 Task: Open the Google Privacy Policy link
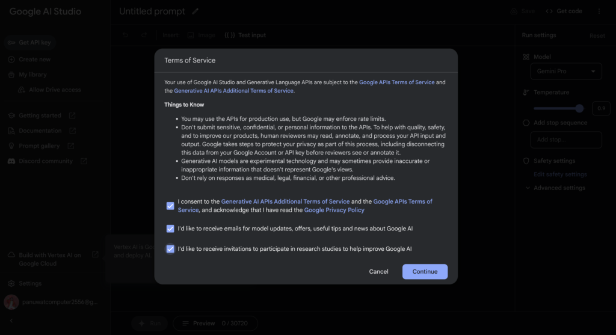[x=334, y=210]
